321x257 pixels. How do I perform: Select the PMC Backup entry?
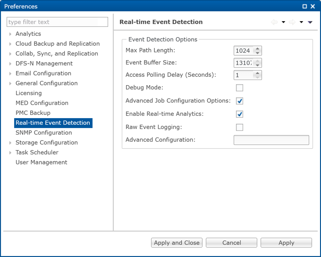[x=33, y=113]
